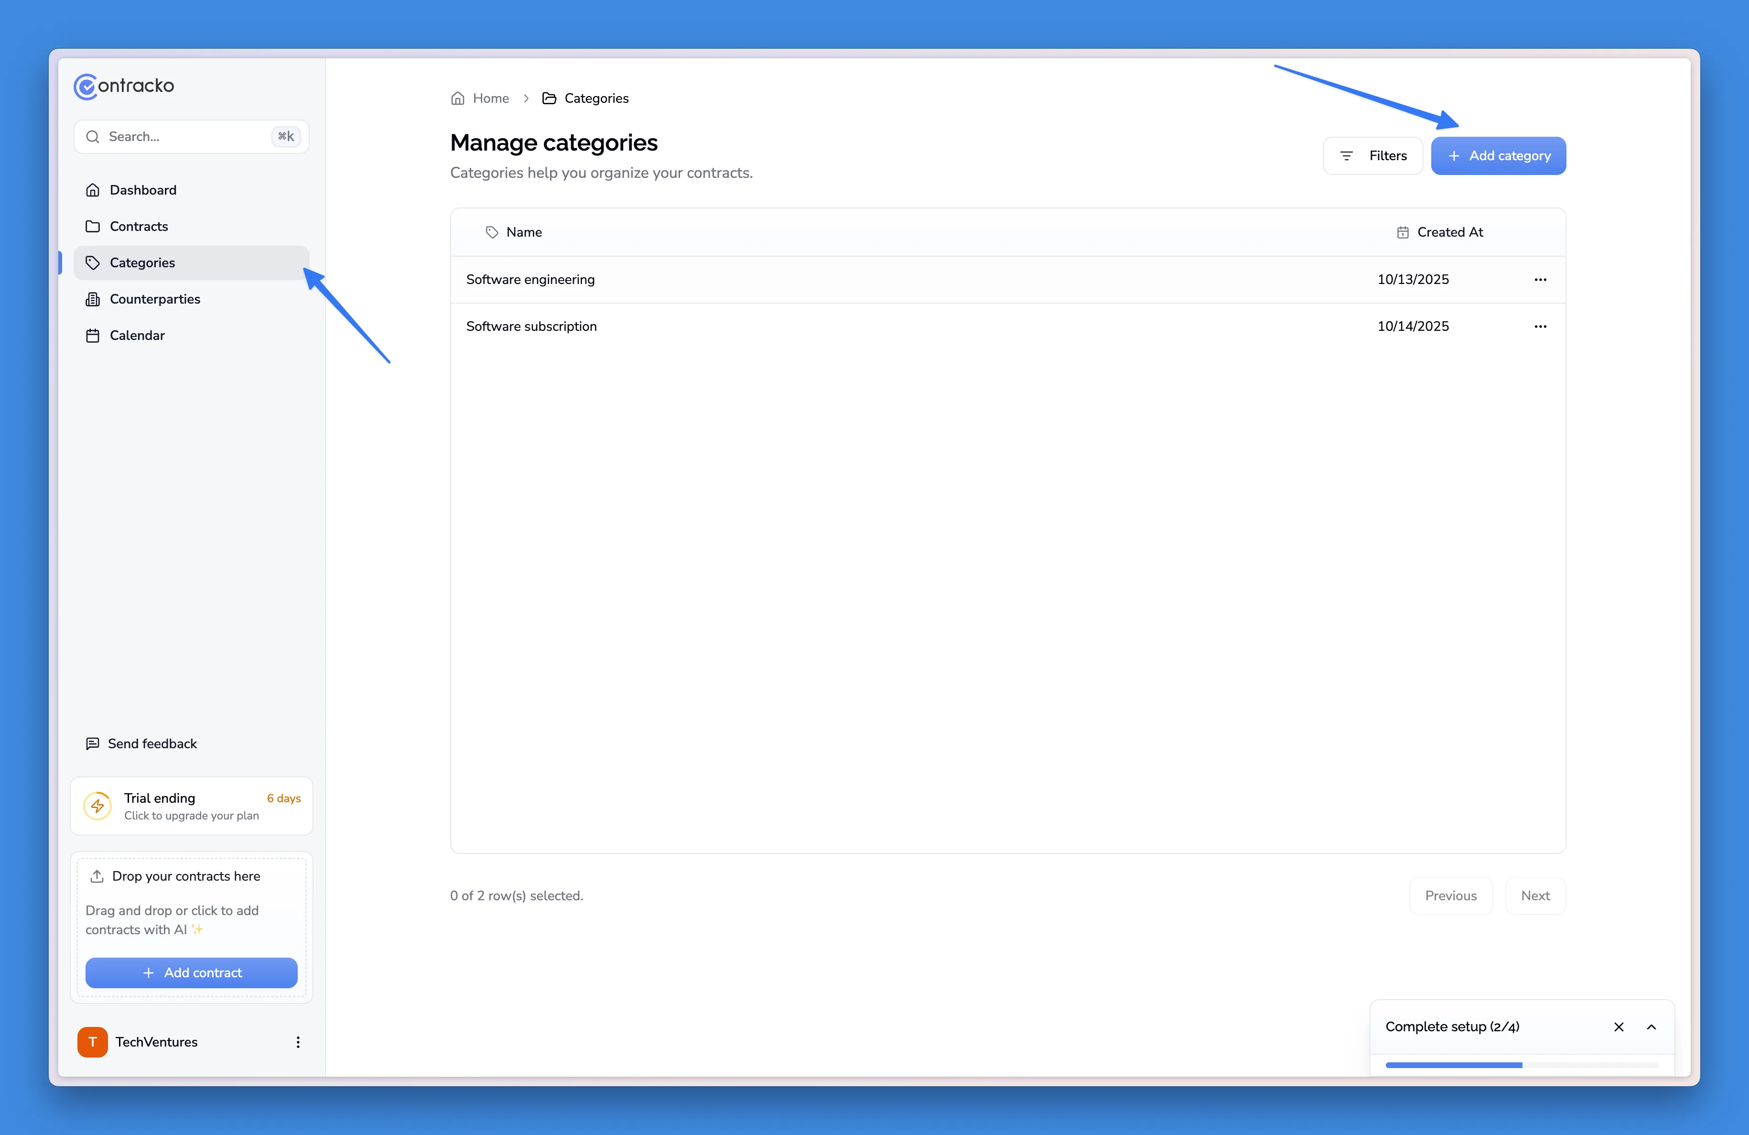Click the Send feedback speech bubble icon
The height and width of the screenshot is (1135, 1749).
[x=92, y=744]
